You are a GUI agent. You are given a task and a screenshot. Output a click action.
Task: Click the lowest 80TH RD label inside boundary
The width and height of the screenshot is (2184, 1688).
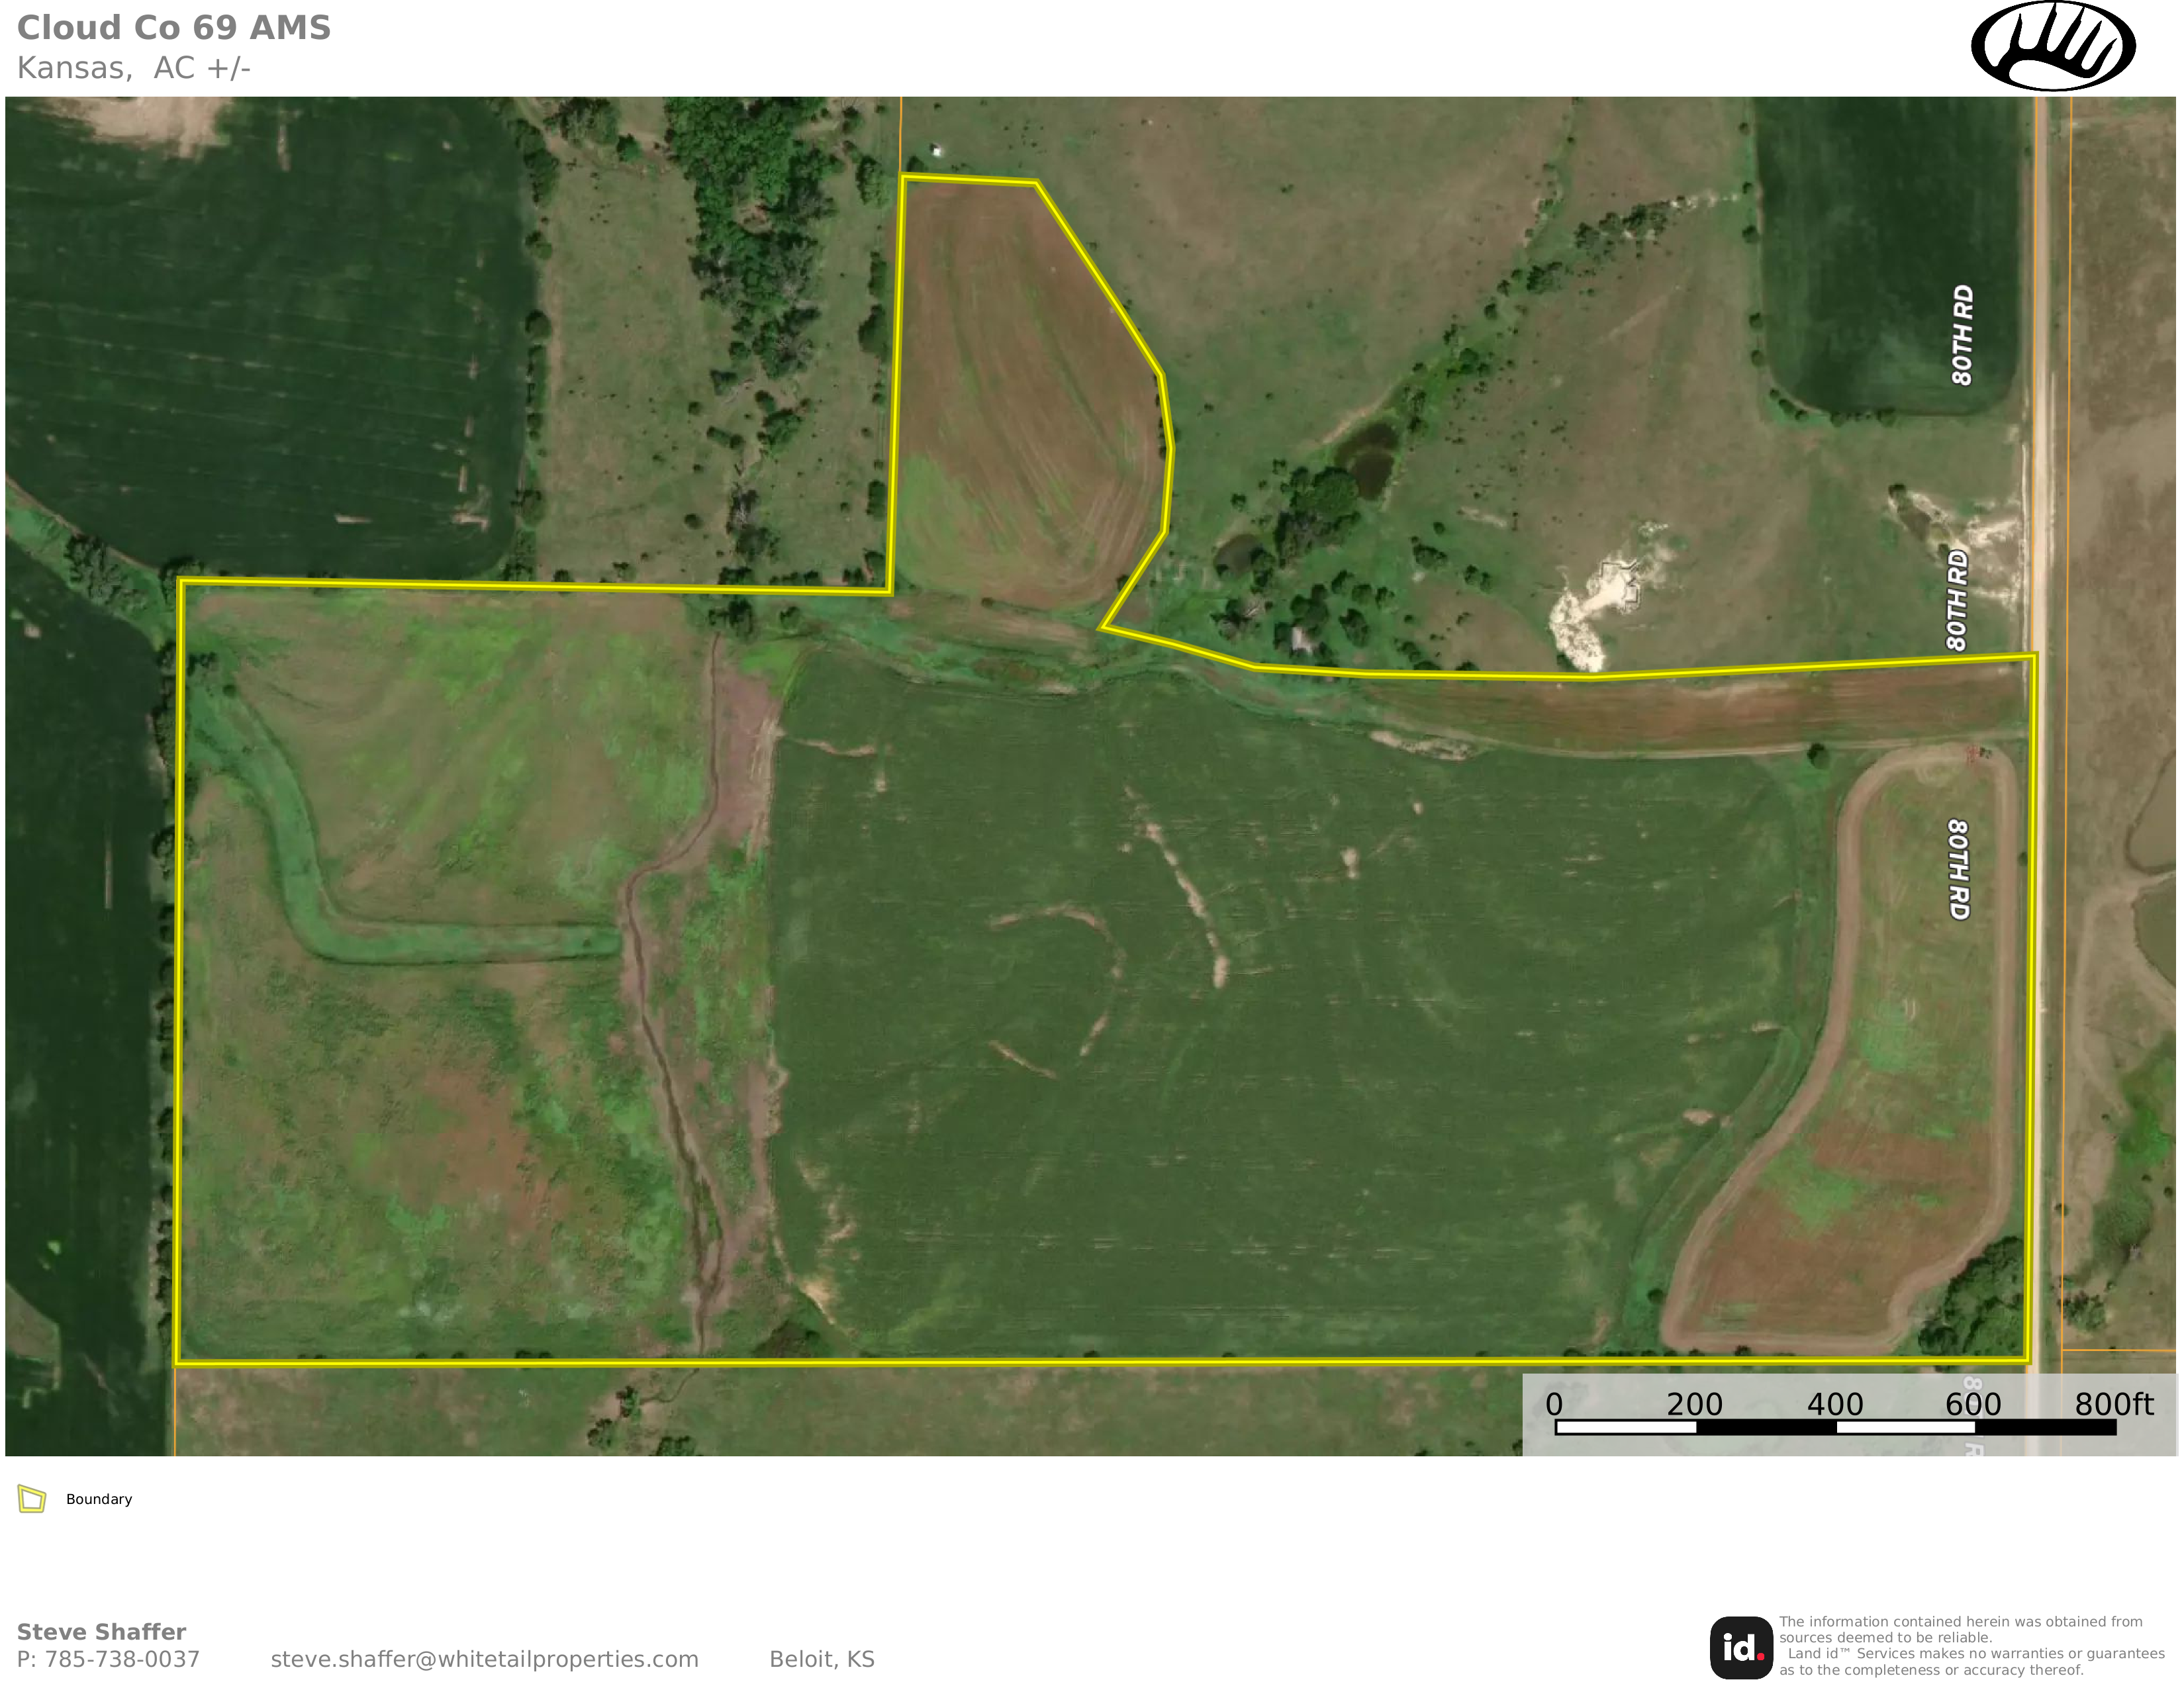(1958, 869)
